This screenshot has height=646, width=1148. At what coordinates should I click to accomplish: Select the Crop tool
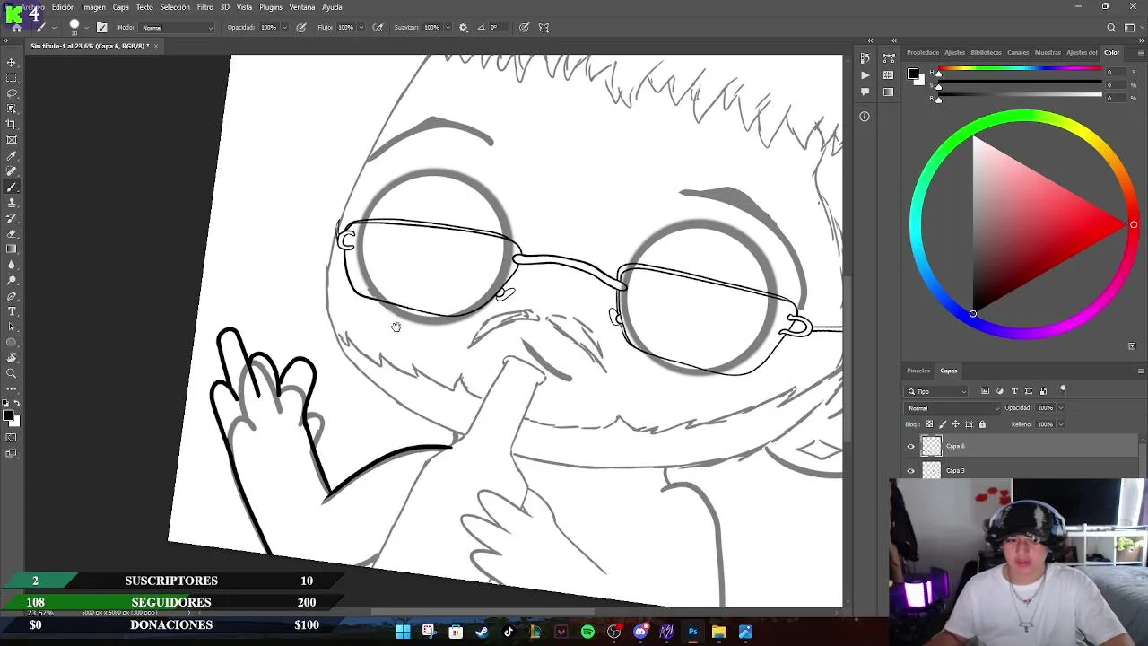coord(12,125)
